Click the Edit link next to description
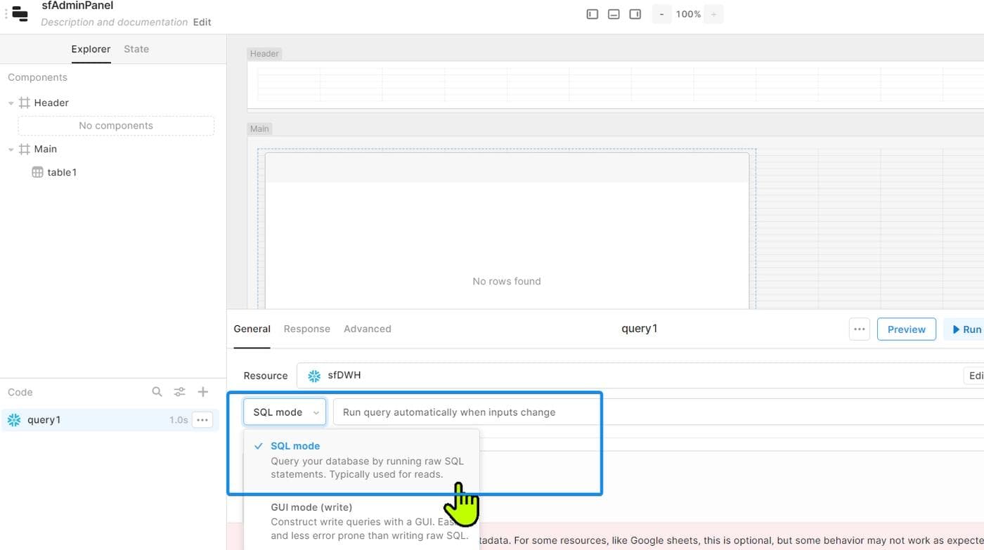This screenshot has width=984, height=550. (202, 22)
